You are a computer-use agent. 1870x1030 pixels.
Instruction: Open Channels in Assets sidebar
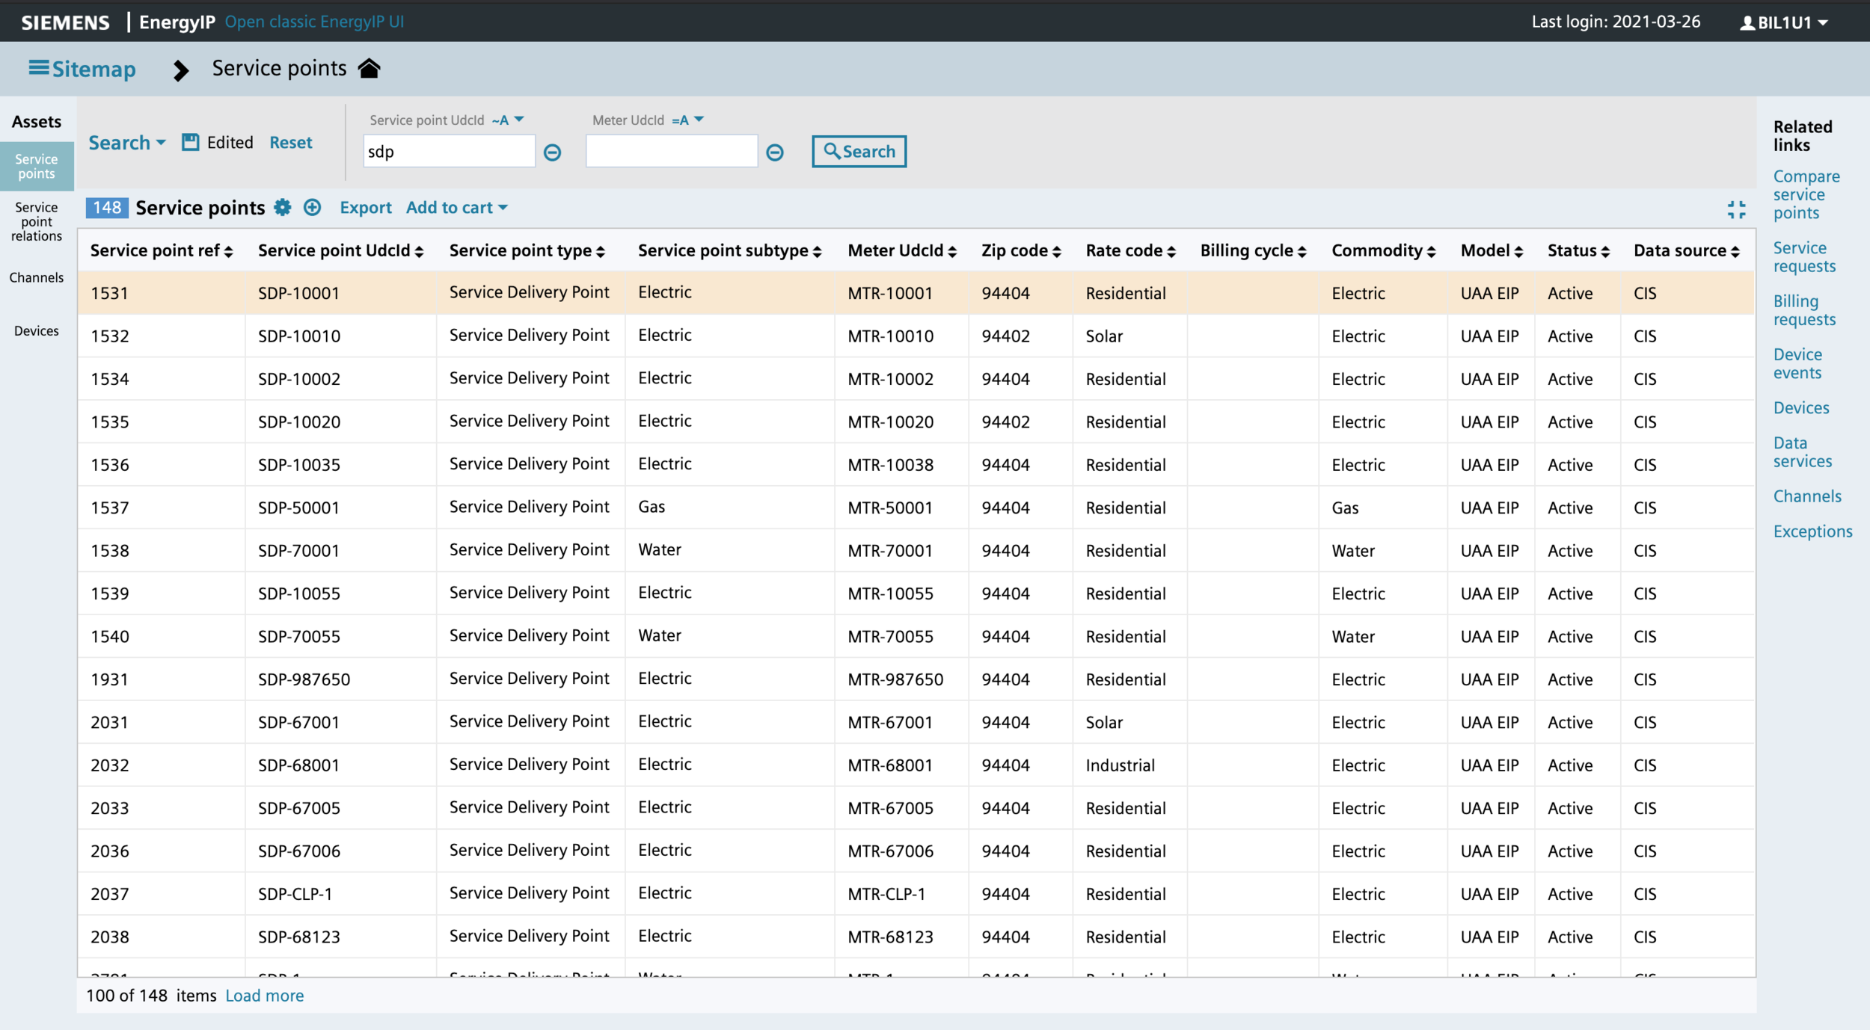[37, 277]
